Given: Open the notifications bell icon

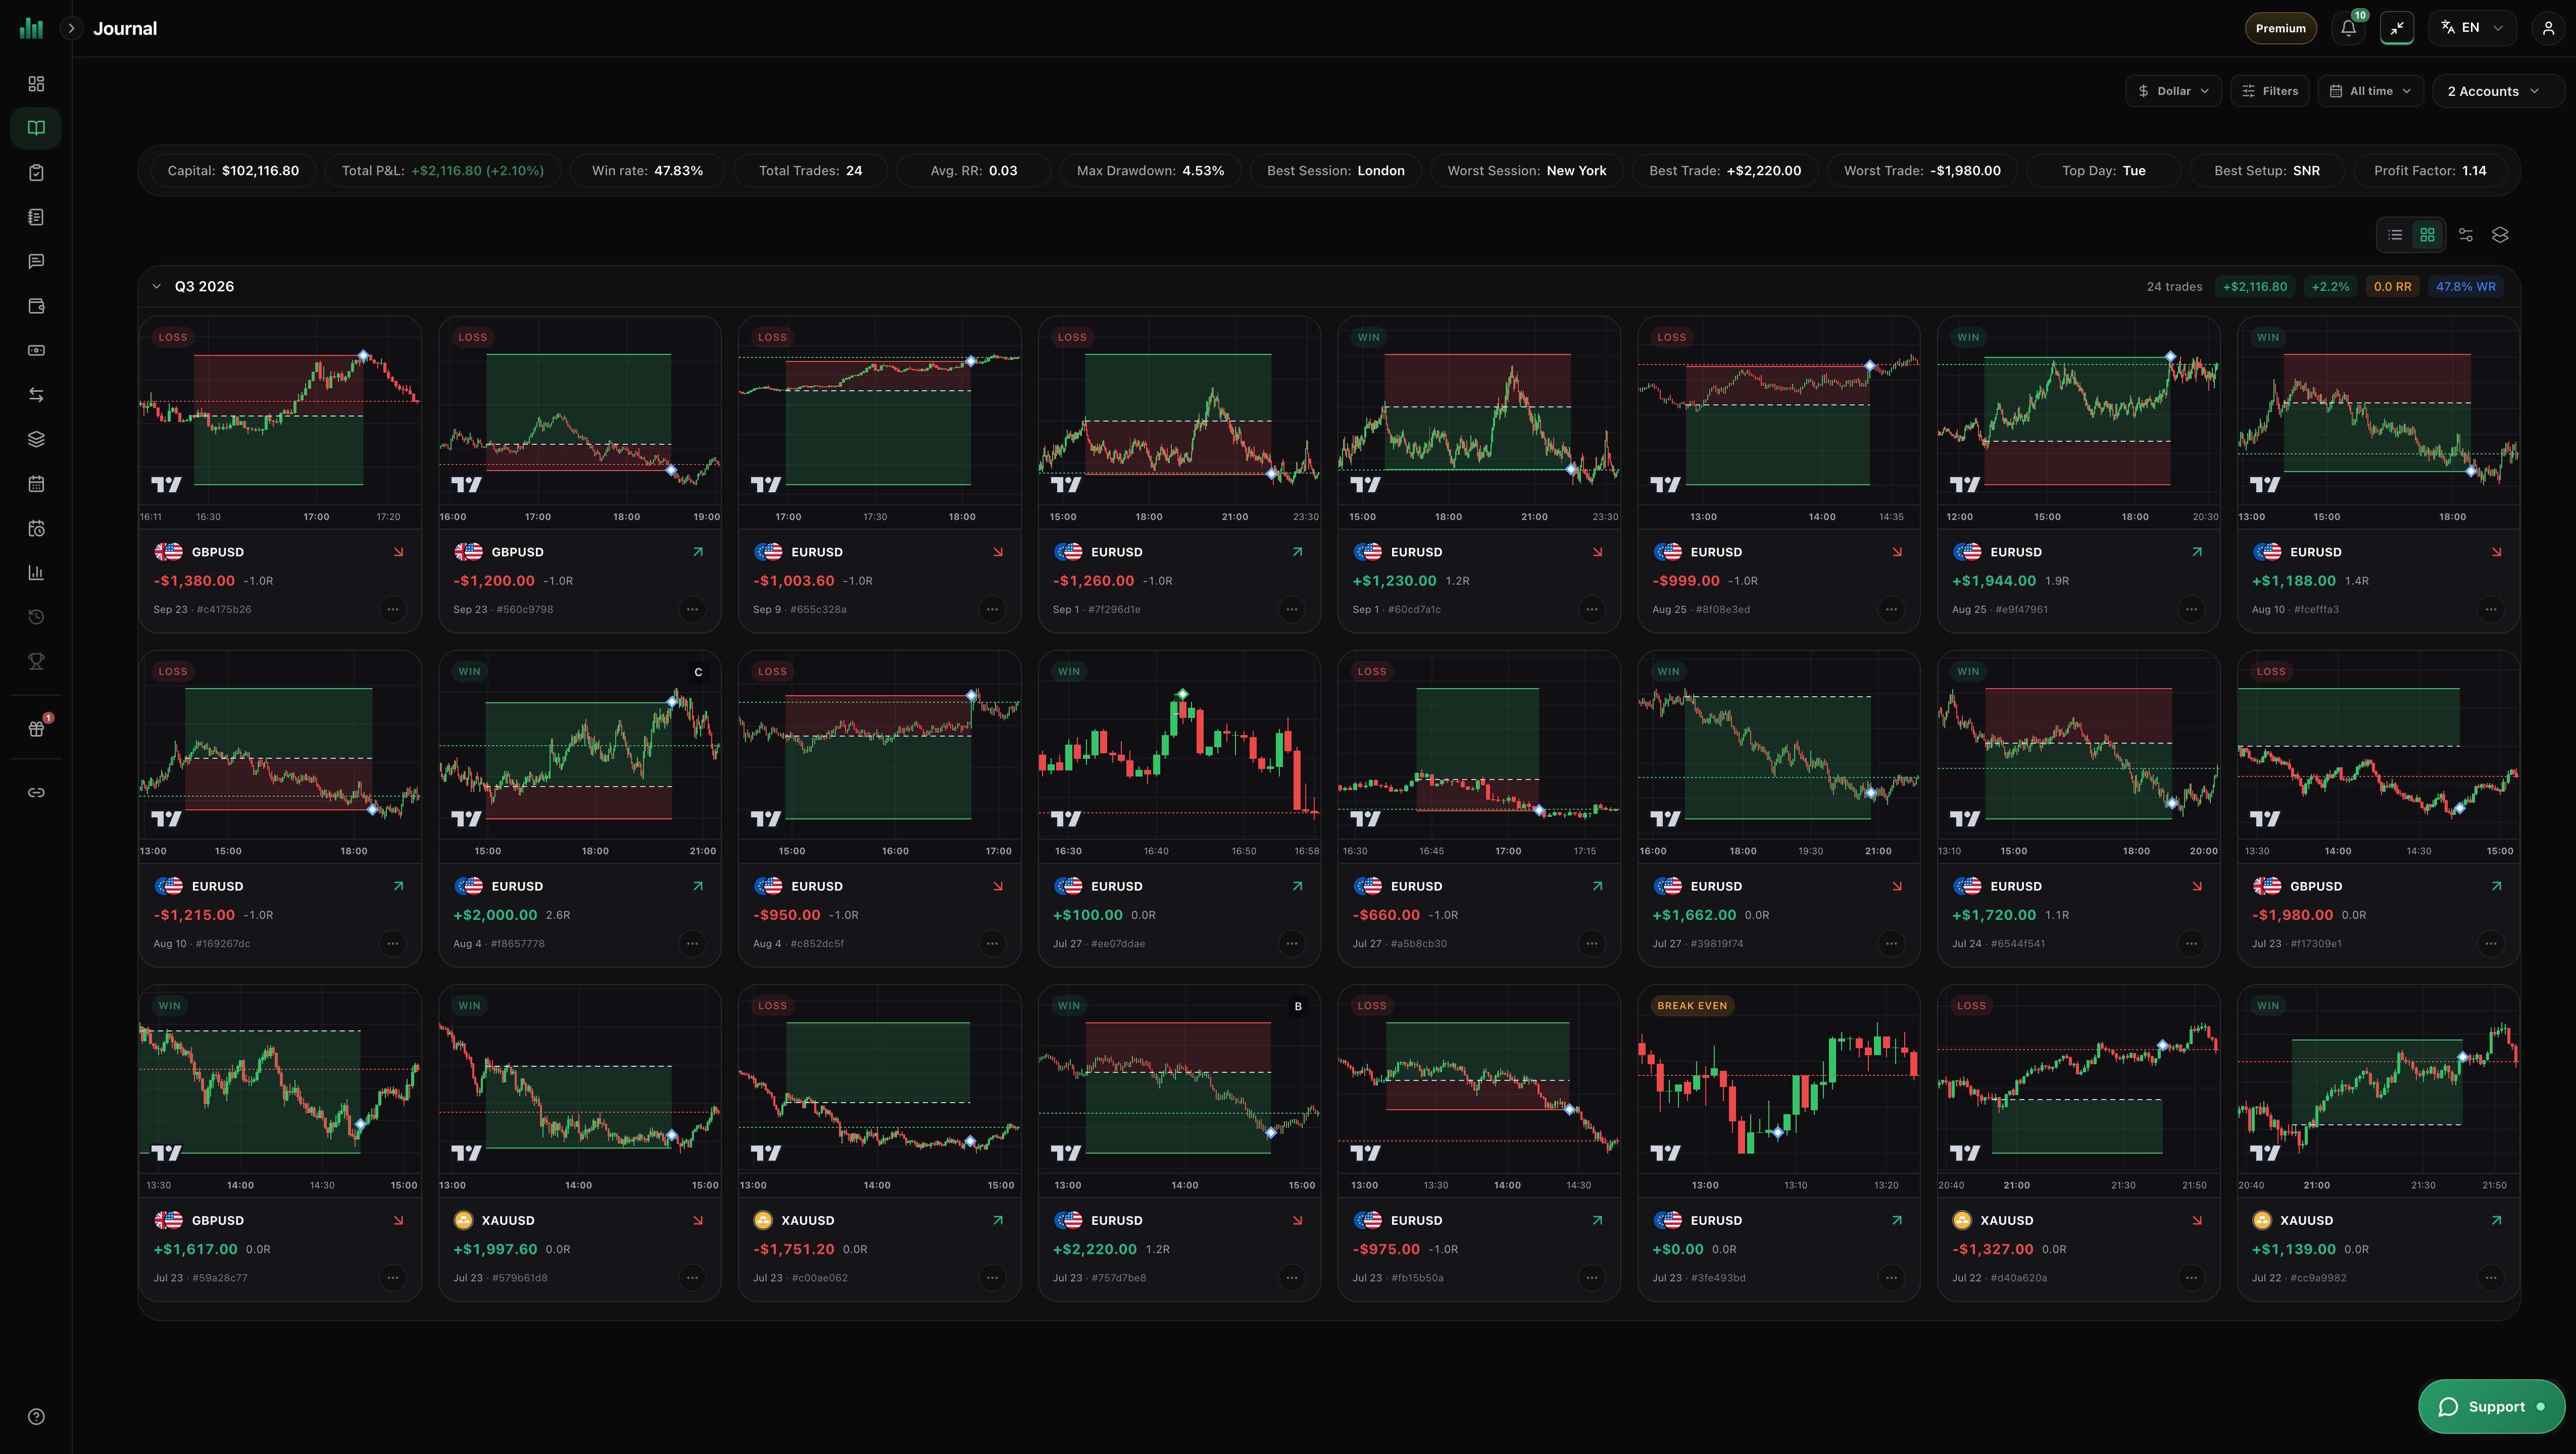Looking at the screenshot, I should click(2349, 28).
